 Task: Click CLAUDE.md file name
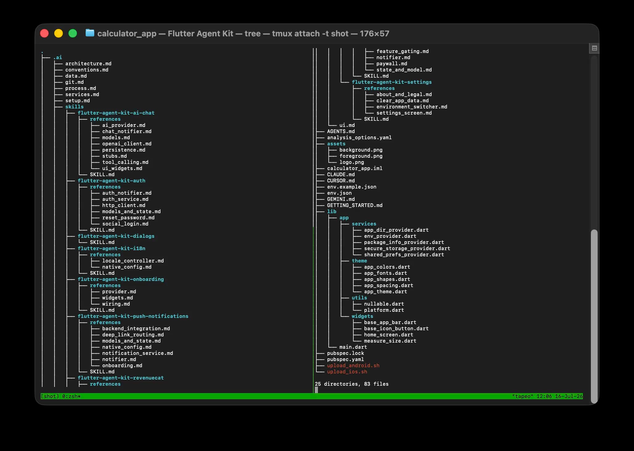click(x=341, y=174)
